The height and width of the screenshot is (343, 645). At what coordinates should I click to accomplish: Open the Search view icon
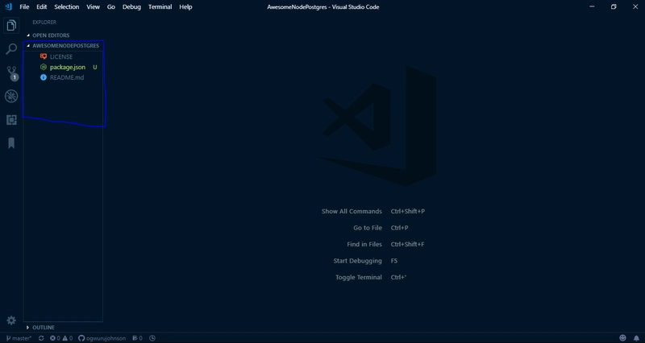(x=11, y=49)
